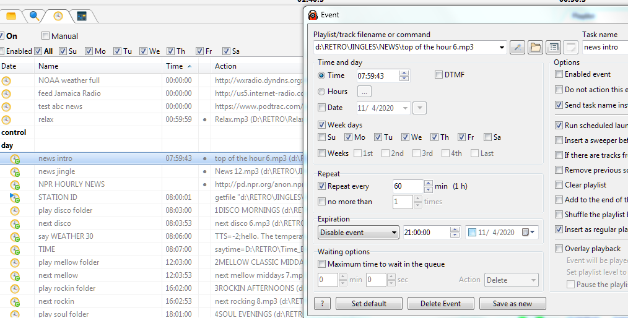Viewport: 628px width, 318px height.
Task: Open the Disable event expiration dropdown
Action: tap(359, 233)
